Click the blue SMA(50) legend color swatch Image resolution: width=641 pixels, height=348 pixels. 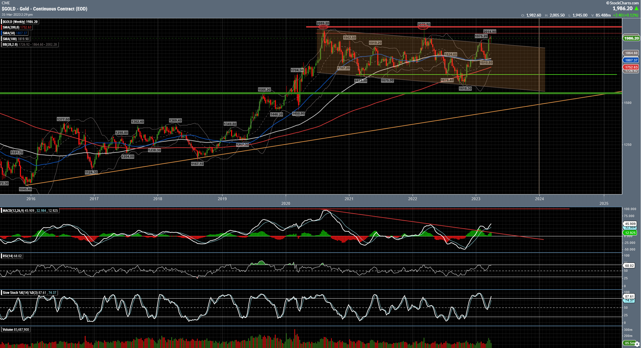(x=2, y=33)
